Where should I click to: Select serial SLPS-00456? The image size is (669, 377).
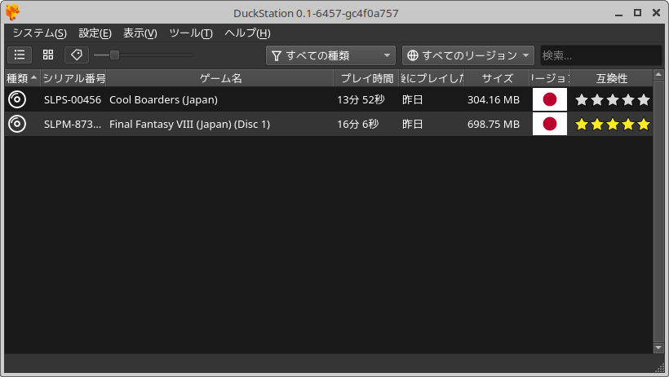click(73, 99)
